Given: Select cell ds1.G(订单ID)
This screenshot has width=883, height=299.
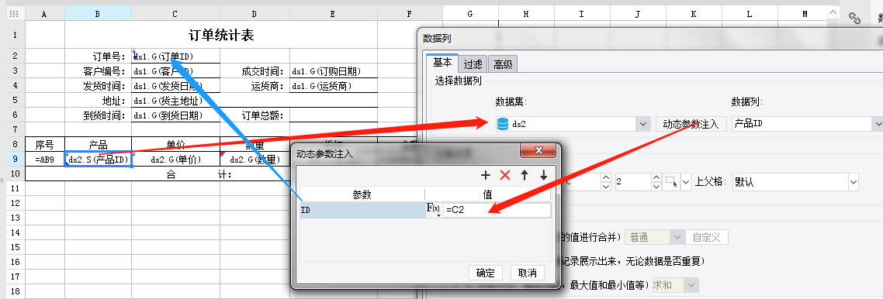Looking at the screenshot, I should [175, 56].
